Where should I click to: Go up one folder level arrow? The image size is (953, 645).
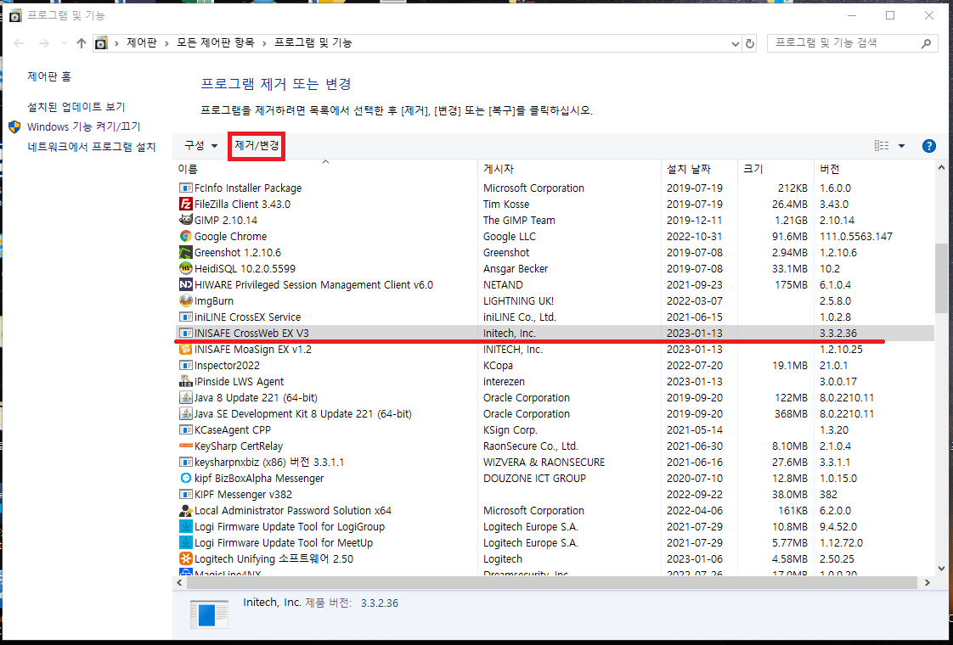coord(82,43)
